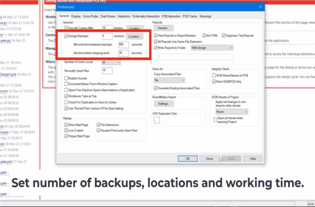
Task: Open Design1.pcb in recent files list
Action: point(8,74)
